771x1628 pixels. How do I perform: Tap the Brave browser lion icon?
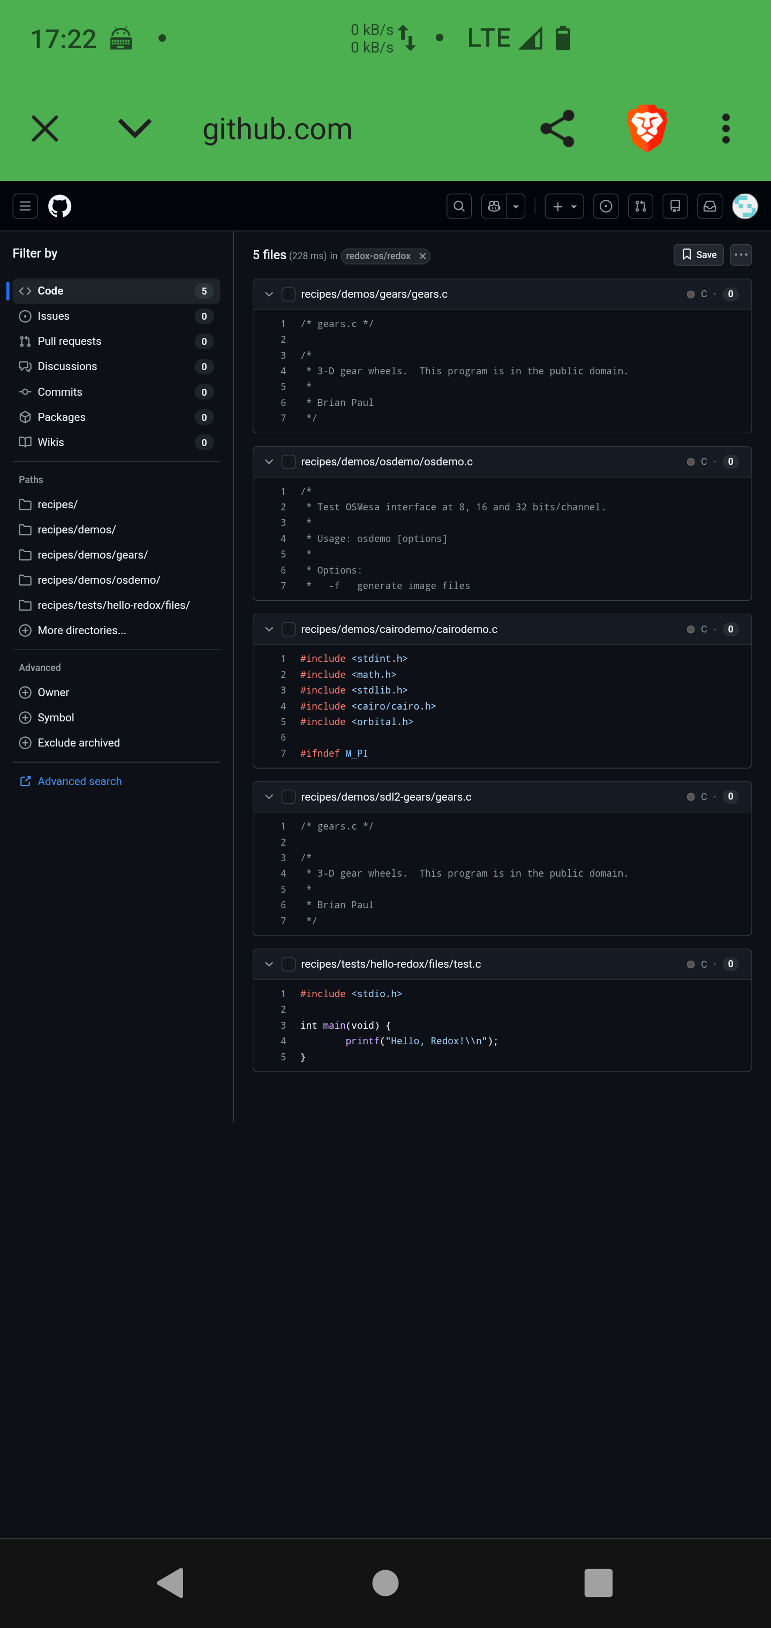pos(646,129)
